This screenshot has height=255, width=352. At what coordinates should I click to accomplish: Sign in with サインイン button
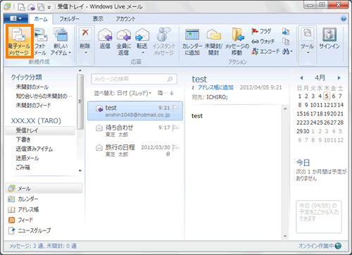click(x=329, y=39)
